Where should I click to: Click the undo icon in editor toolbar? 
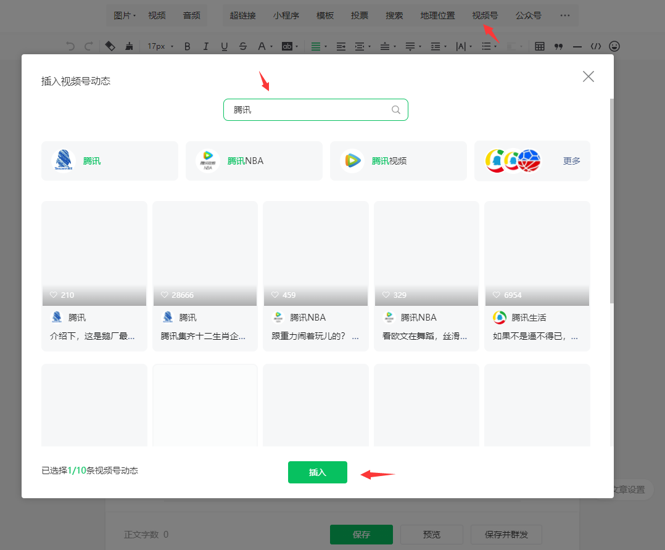70,46
